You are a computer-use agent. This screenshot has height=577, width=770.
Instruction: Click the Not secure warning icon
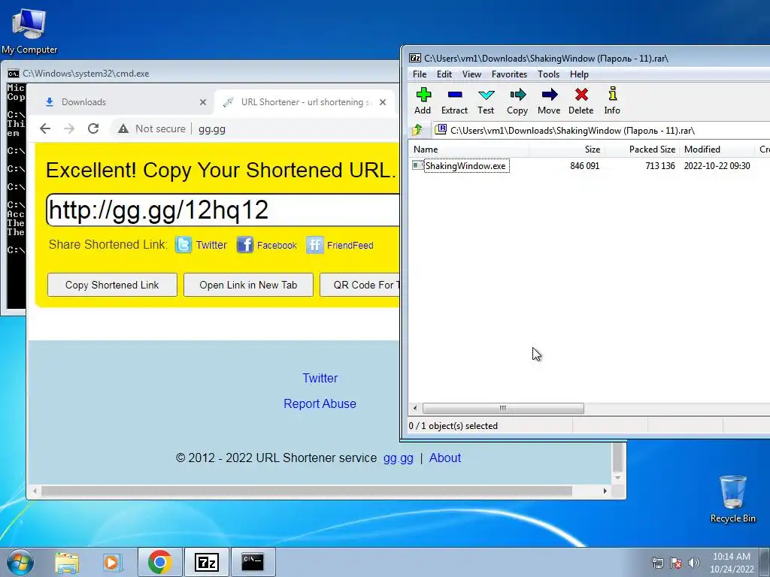[123, 128]
